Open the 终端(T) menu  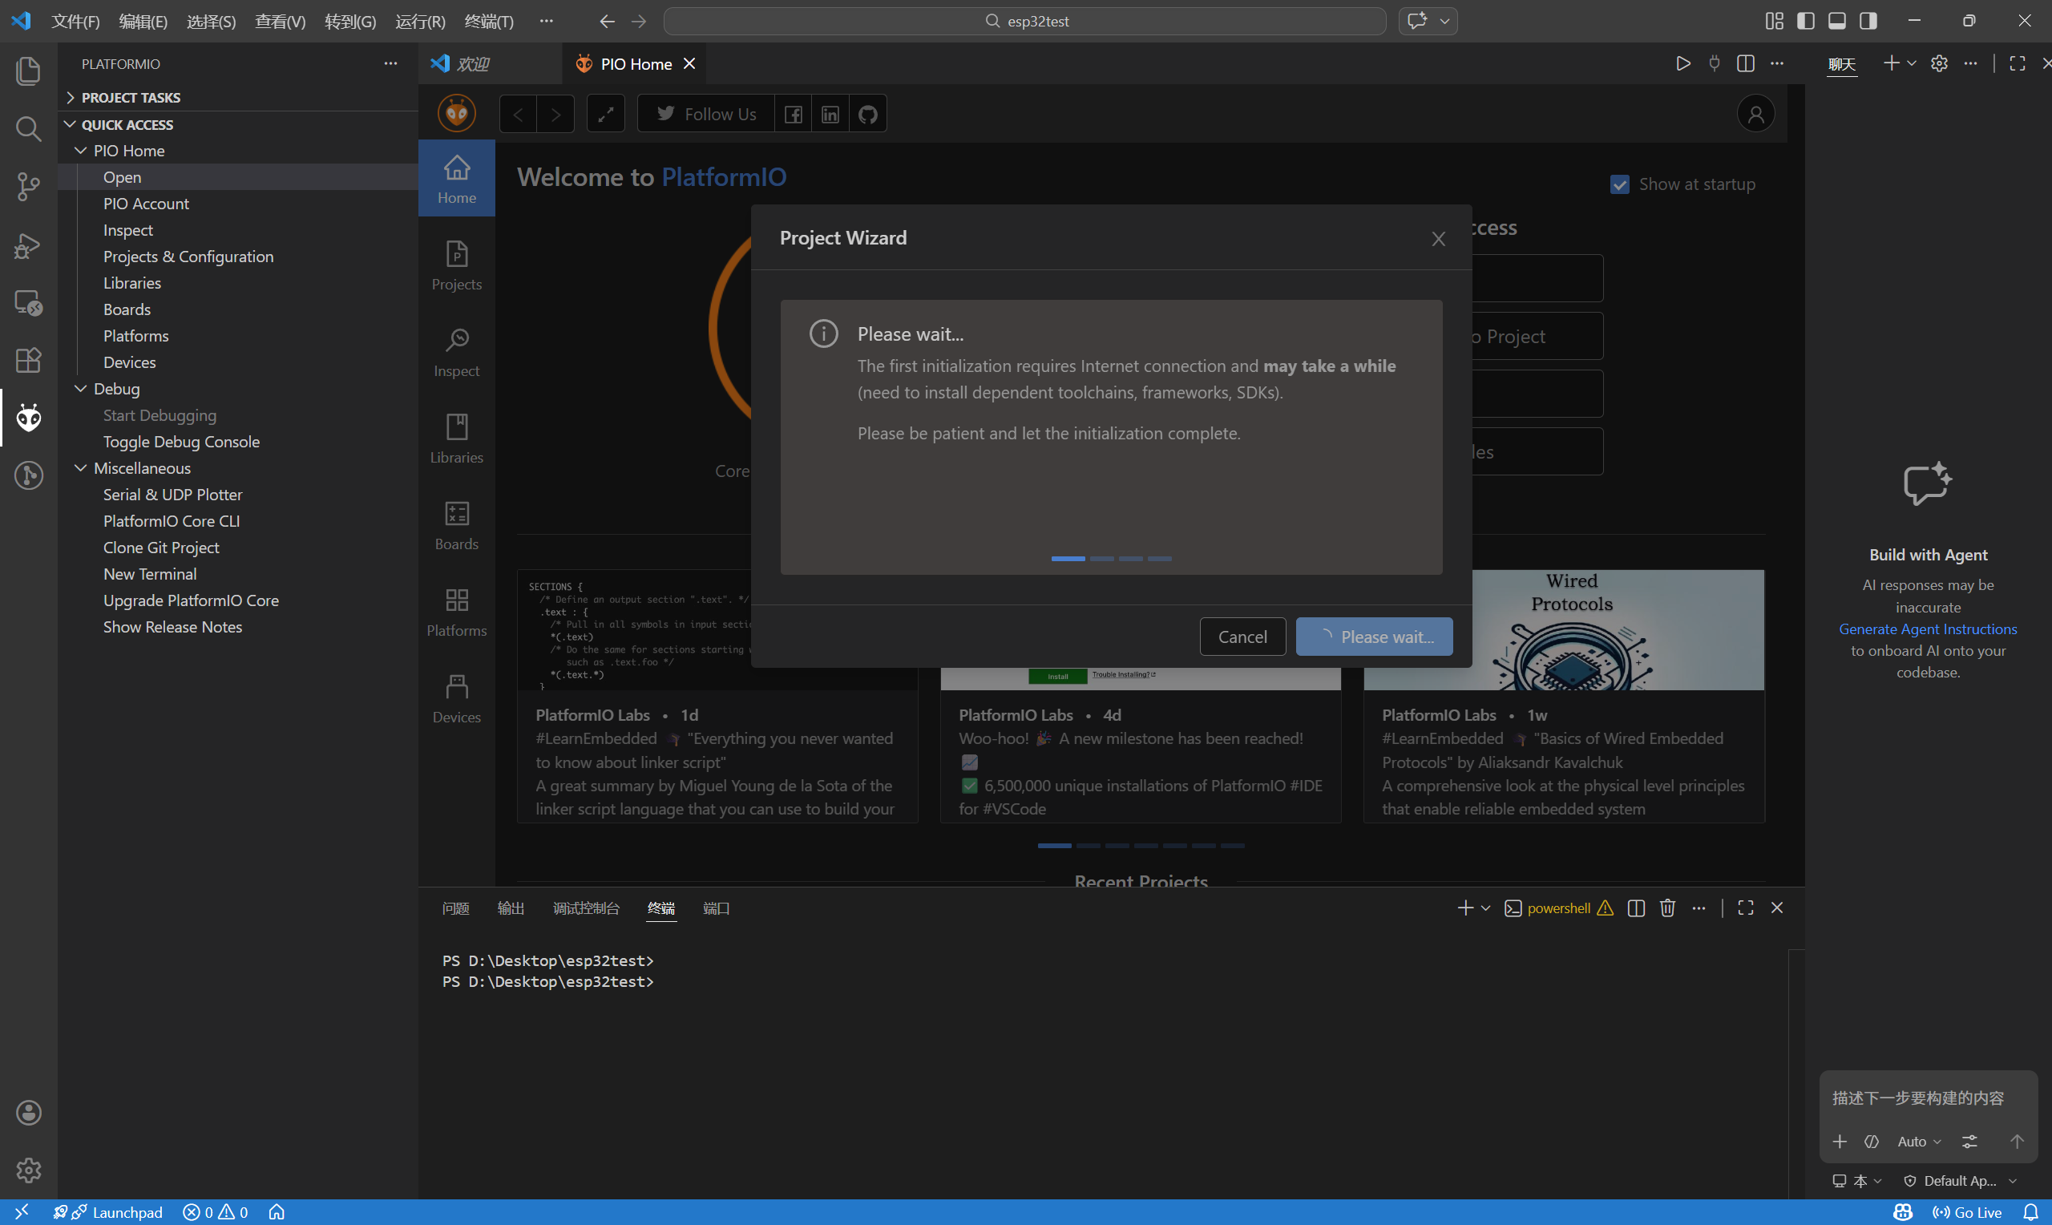point(488,21)
